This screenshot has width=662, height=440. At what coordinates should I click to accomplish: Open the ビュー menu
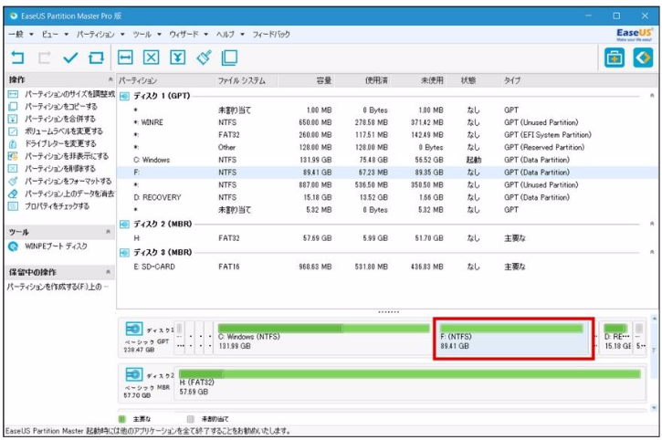pos(55,34)
